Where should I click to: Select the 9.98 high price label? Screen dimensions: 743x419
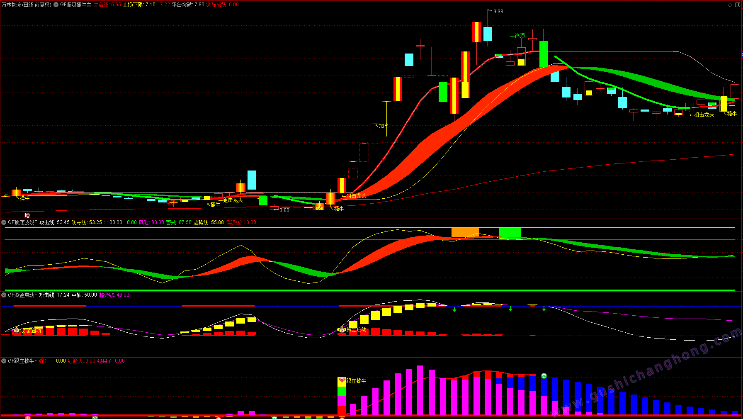pos(498,12)
